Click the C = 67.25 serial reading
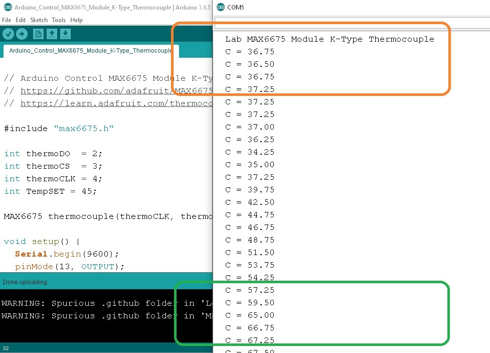The height and width of the screenshot is (353, 490). [250, 340]
